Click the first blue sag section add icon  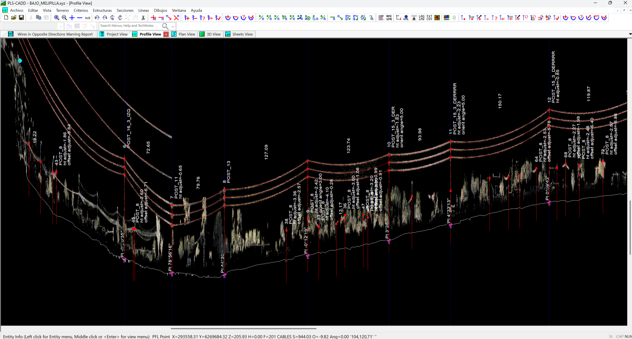point(228,18)
